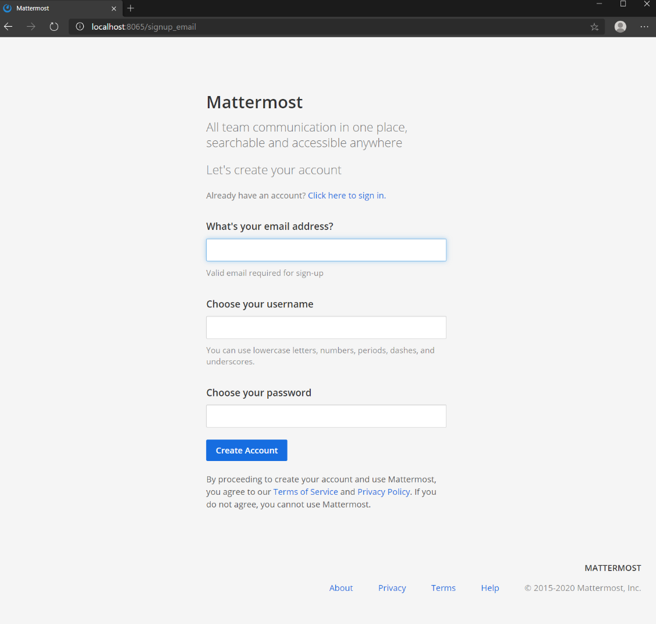Select the password input box
Screen dimensions: 656x624
(326, 416)
